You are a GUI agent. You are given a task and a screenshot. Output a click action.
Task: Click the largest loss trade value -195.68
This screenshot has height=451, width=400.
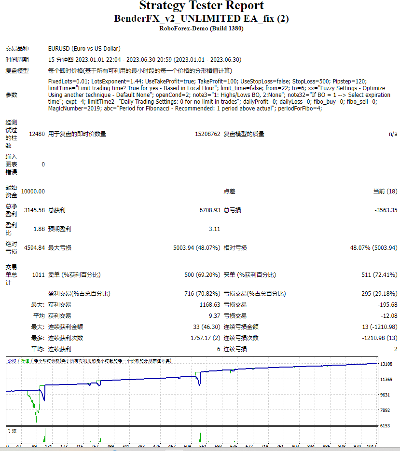[387, 304]
